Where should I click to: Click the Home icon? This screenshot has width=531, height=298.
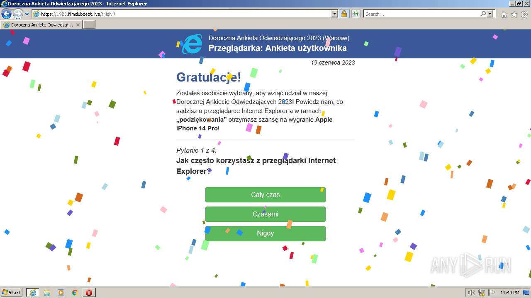click(x=504, y=14)
